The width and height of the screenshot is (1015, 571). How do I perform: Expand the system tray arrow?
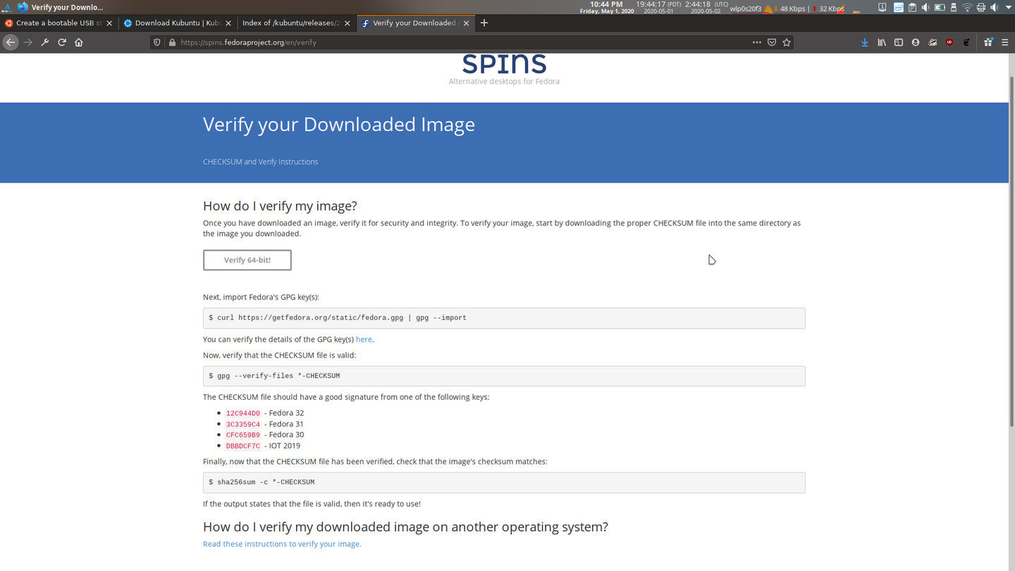[1009, 8]
